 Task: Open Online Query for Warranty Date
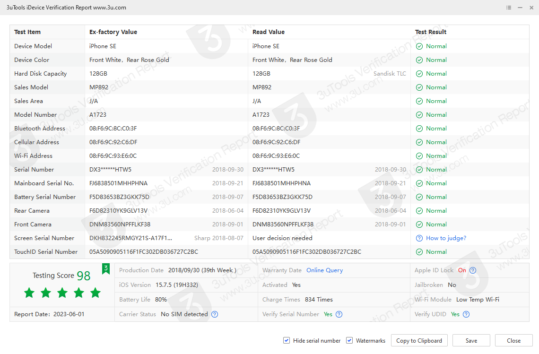coord(324,270)
